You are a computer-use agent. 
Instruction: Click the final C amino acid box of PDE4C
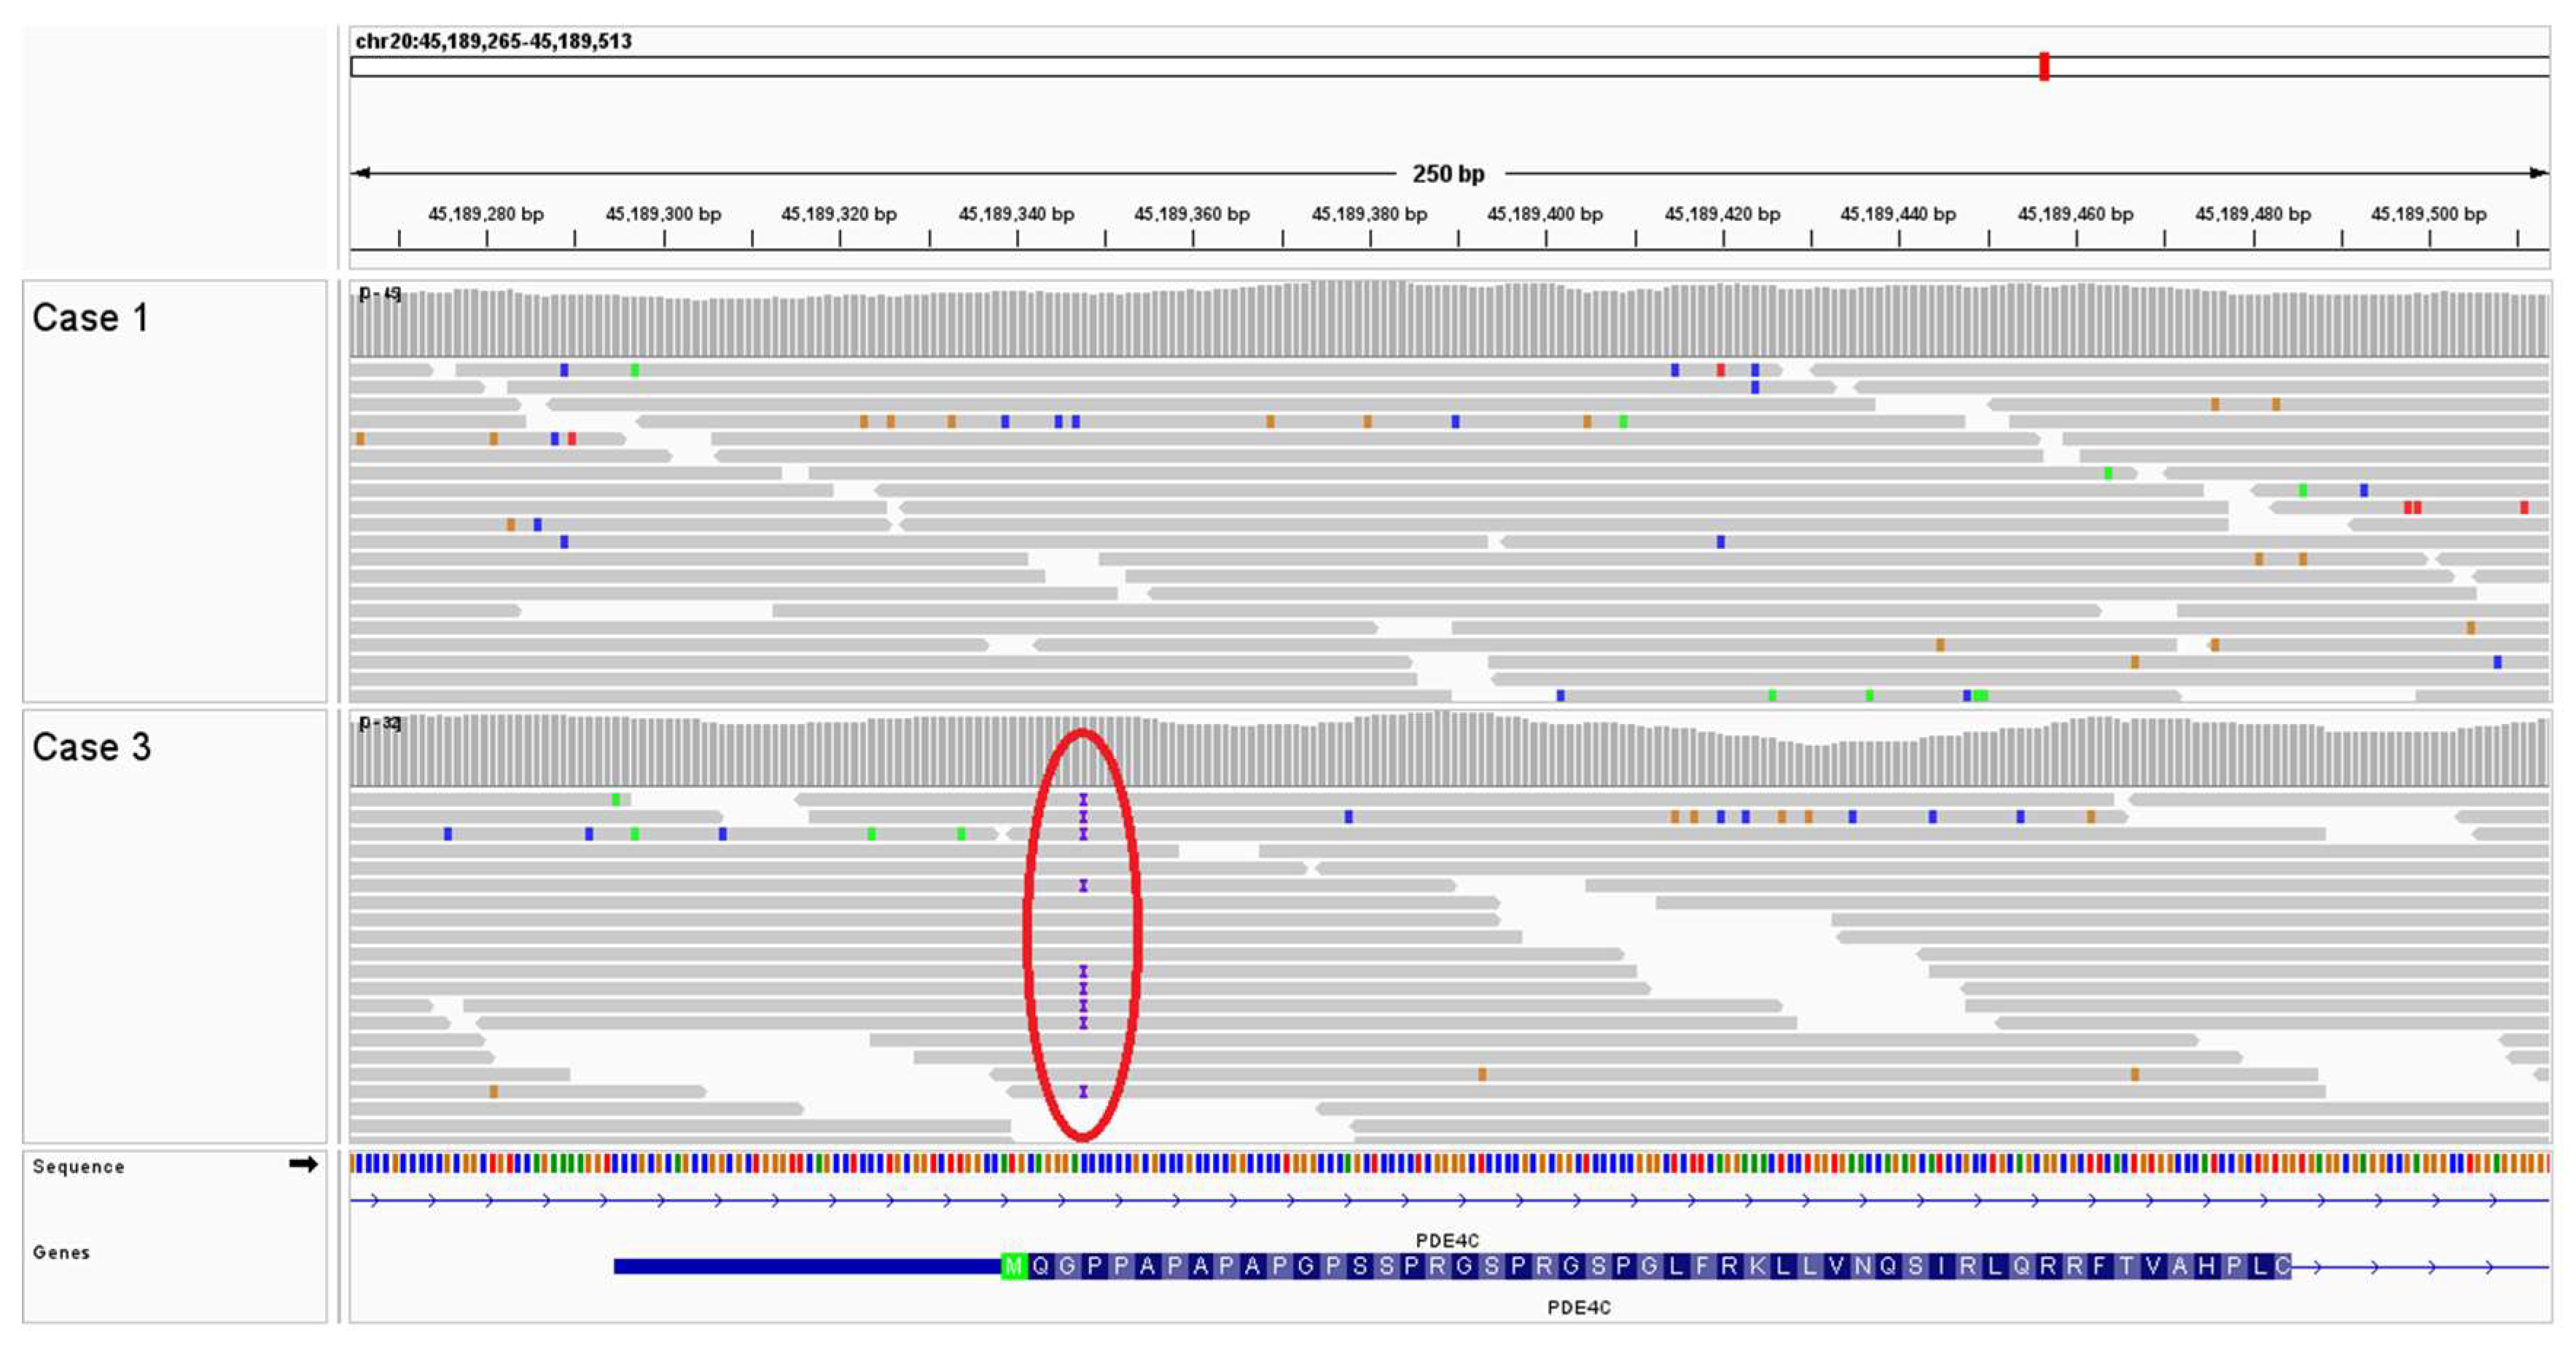[2282, 1266]
